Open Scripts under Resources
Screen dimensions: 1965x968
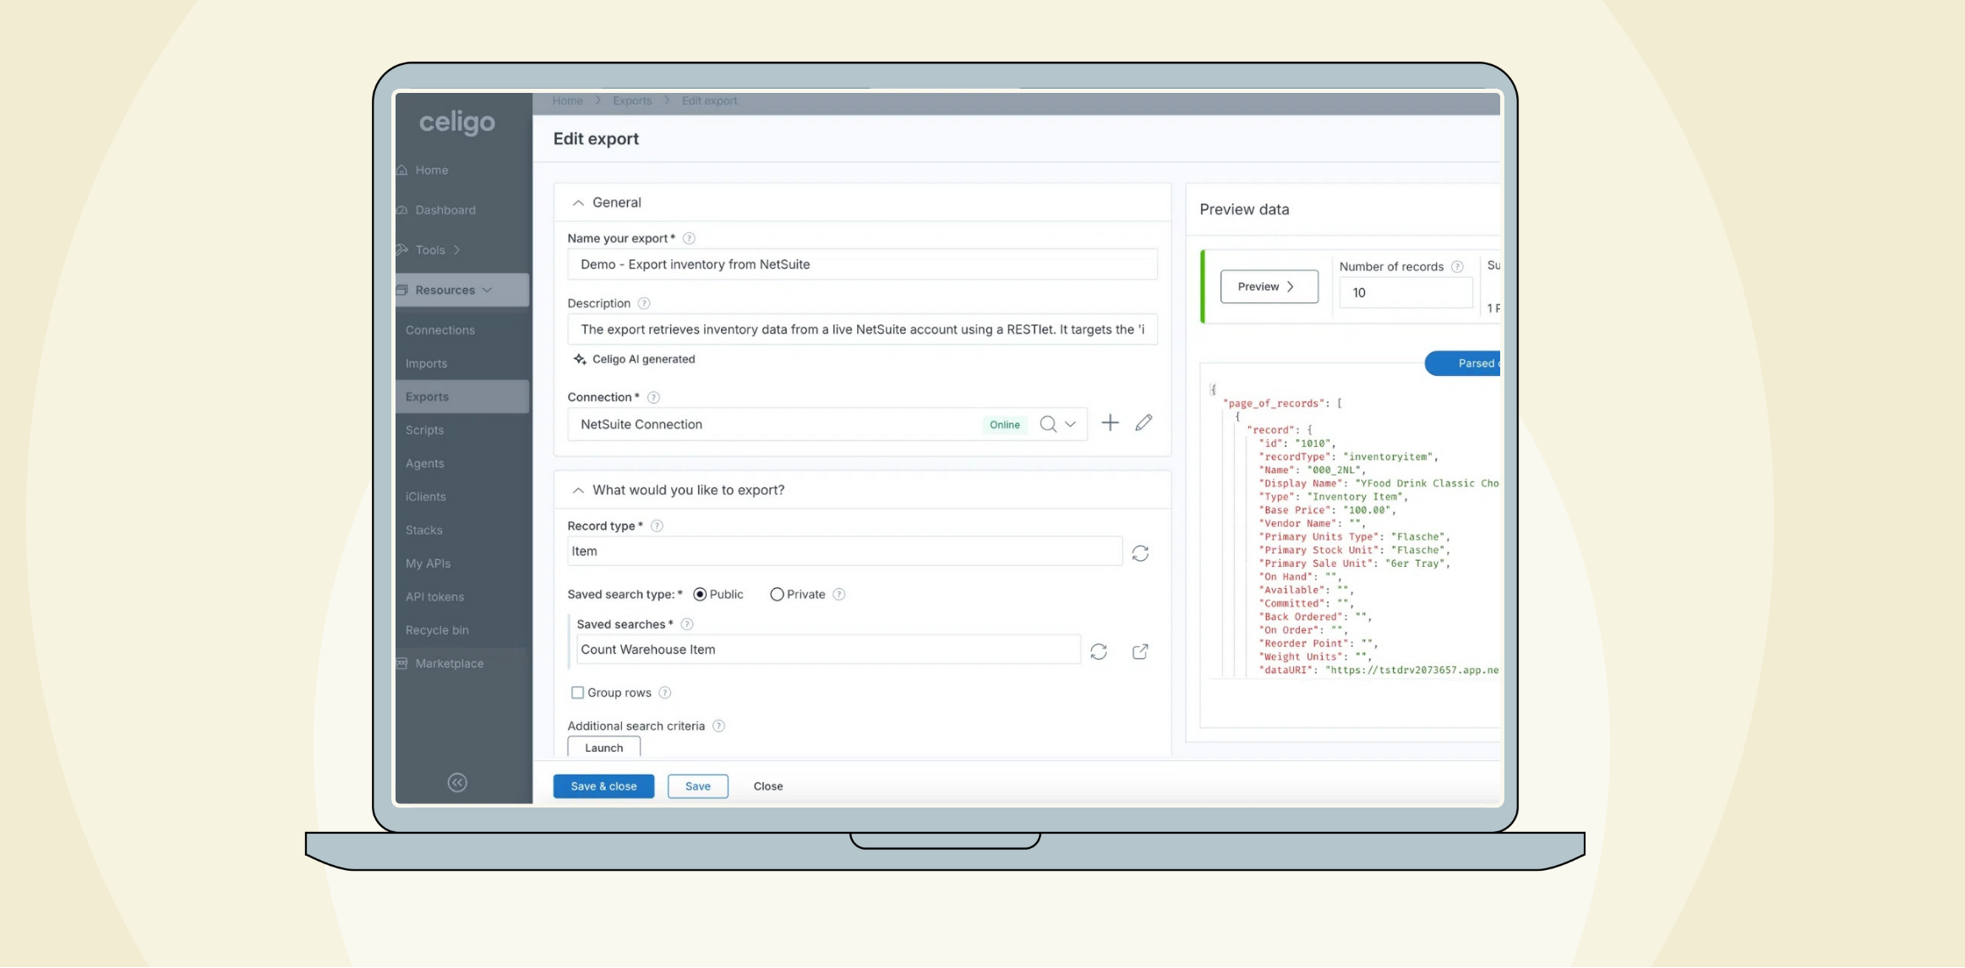[x=425, y=430]
